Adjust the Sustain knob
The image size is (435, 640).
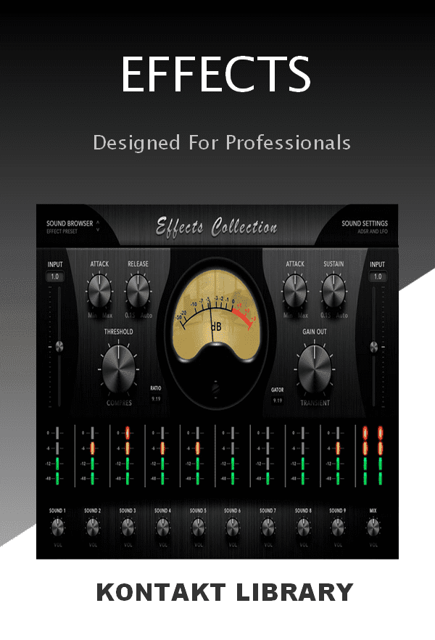click(333, 291)
